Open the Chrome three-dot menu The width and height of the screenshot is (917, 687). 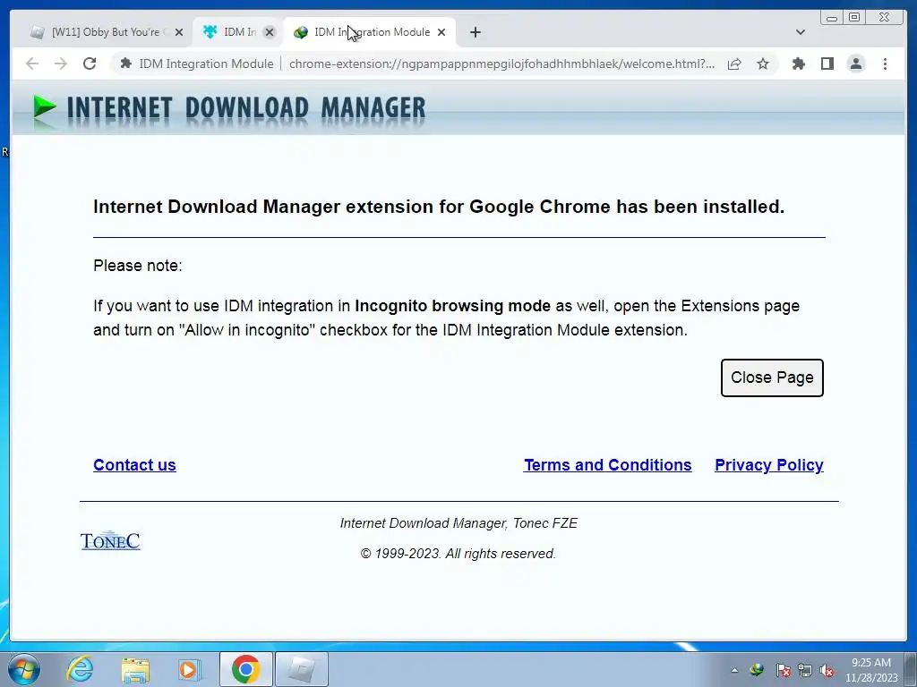click(885, 64)
